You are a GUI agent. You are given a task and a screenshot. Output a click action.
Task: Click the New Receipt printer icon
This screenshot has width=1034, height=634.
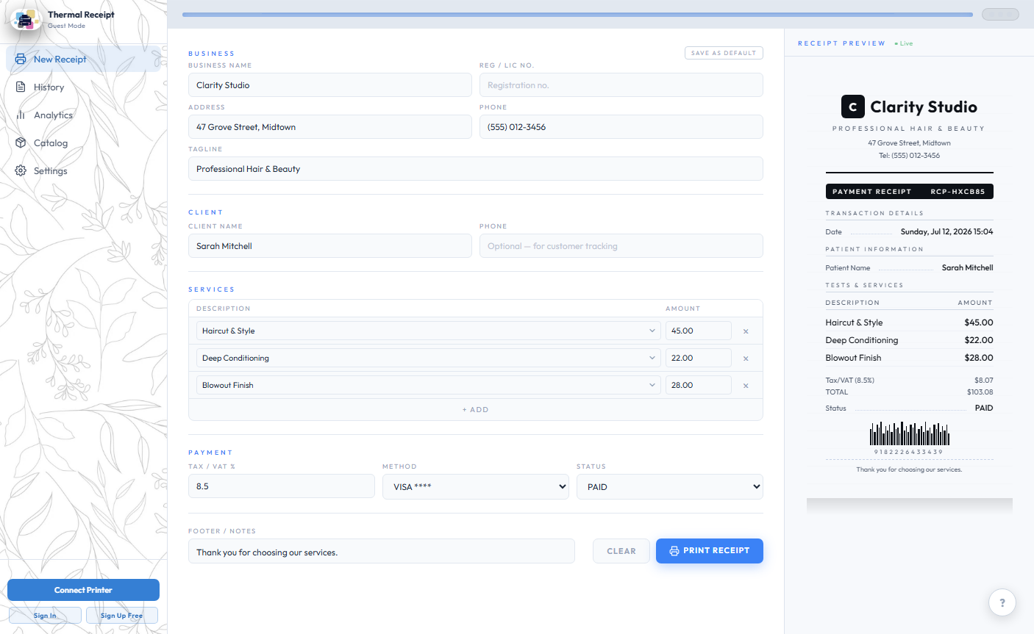[x=21, y=59]
